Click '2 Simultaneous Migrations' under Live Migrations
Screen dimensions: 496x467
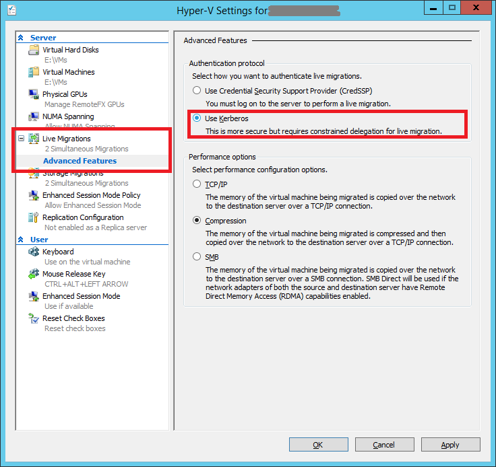87,149
